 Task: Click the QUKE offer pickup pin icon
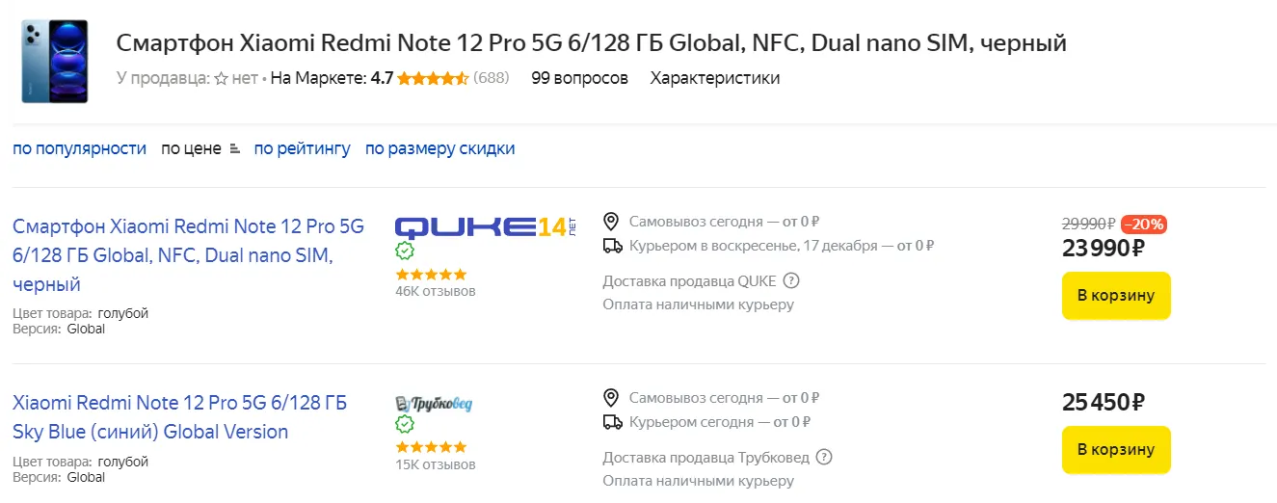tap(611, 222)
